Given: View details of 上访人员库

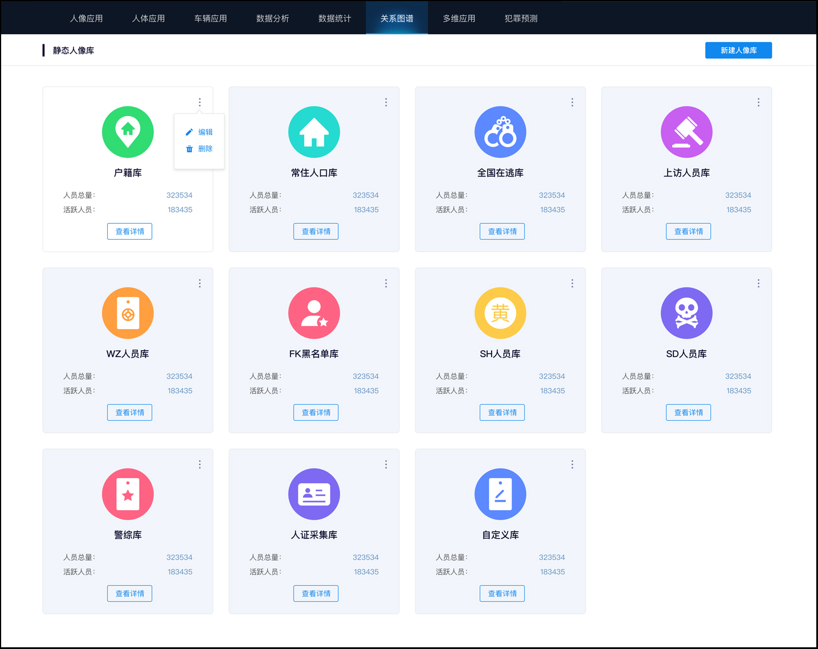Looking at the screenshot, I should [x=689, y=231].
